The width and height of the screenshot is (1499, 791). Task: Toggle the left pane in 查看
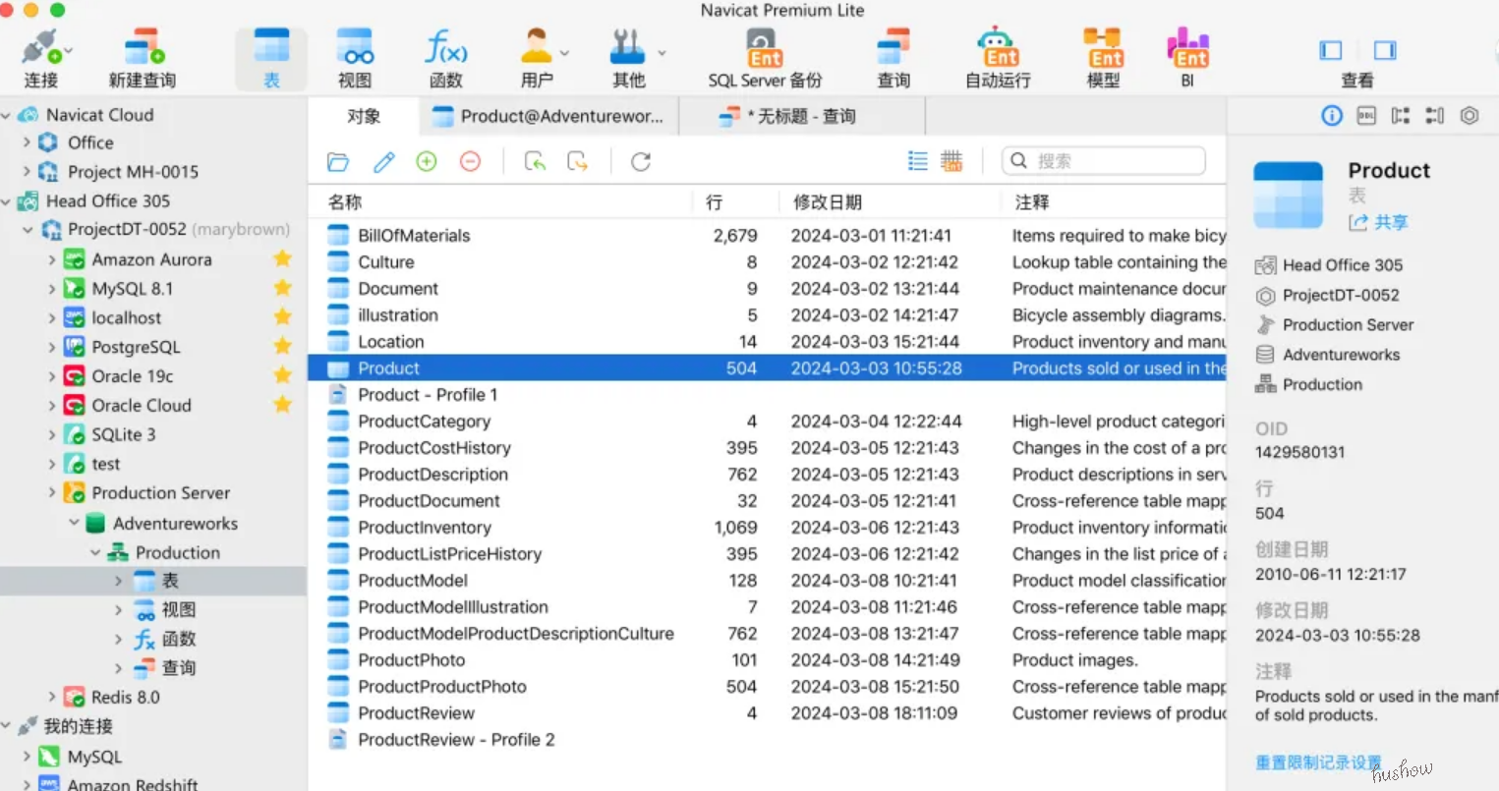pyautogui.click(x=1331, y=50)
